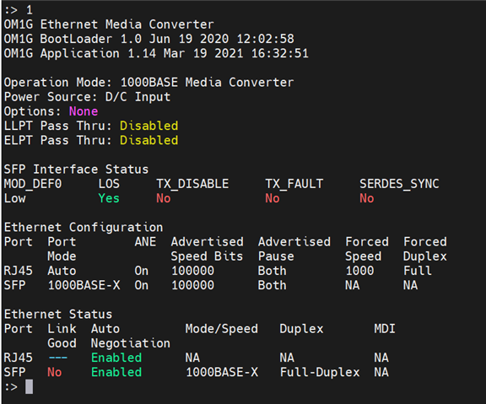Click the ELPT Pass Thru 'Disabled' value
The width and height of the screenshot is (486, 404).
tap(148, 140)
